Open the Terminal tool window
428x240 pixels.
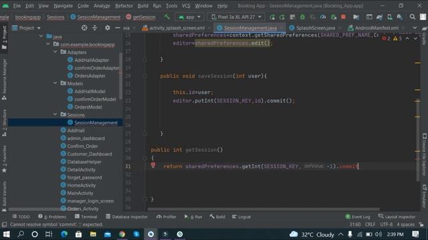coord(86,217)
